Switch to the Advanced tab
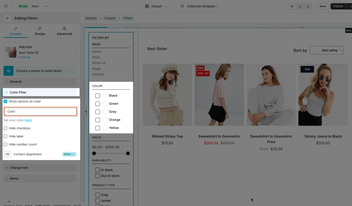Screen dimensions: 352x206 click(x=64, y=31)
